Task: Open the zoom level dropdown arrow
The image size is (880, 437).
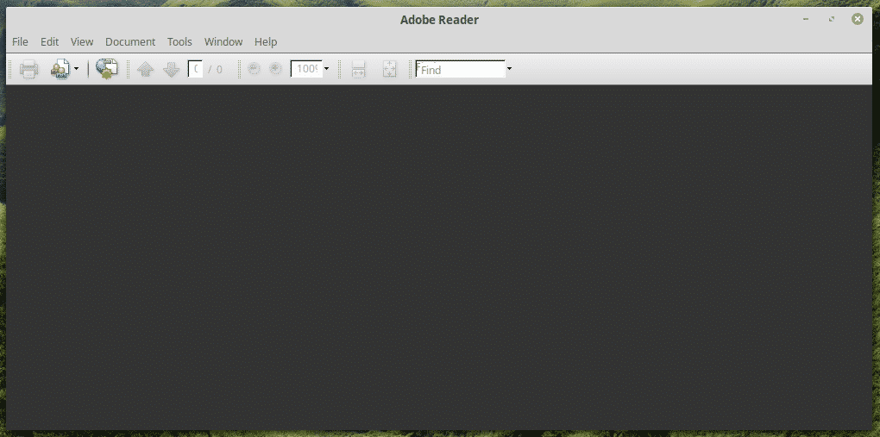Action: click(327, 70)
